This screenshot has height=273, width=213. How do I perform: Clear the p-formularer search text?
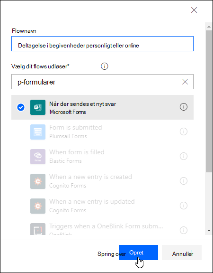[185, 82]
